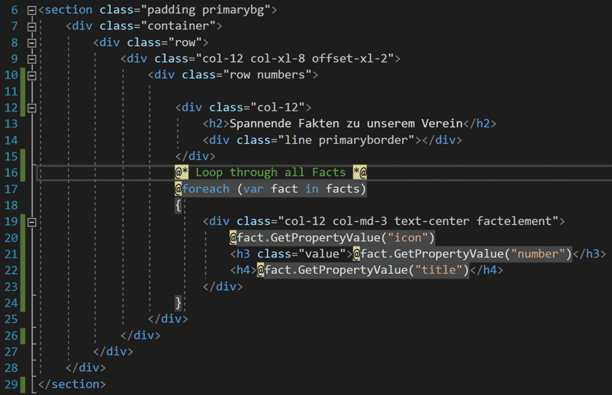Image resolution: width=612 pixels, height=395 pixels.
Task: Click the offset-xl-2 class text
Action: click(x=350, y=58)
